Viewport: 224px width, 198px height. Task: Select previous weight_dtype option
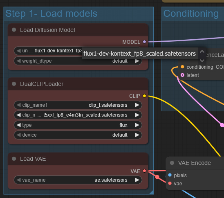coord(18,61)
